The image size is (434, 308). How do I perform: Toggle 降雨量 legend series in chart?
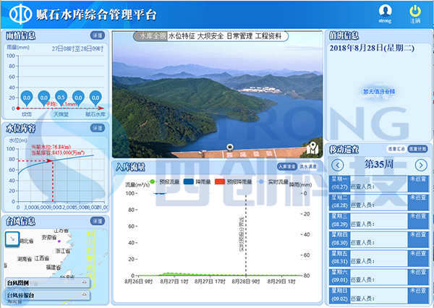click(188, 182)
